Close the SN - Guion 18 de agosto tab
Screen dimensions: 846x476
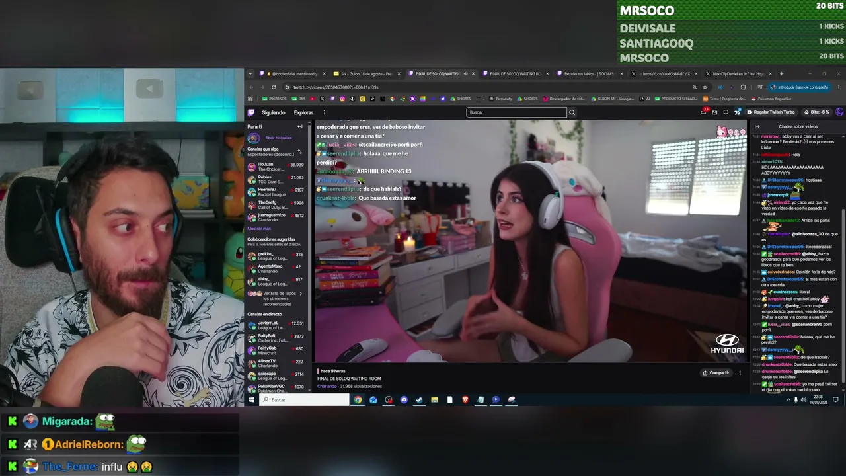click(x=399, y=74)
